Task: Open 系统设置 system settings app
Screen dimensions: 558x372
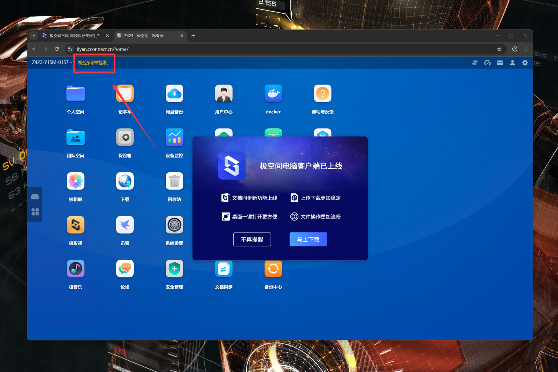Action: pos(174,225)
